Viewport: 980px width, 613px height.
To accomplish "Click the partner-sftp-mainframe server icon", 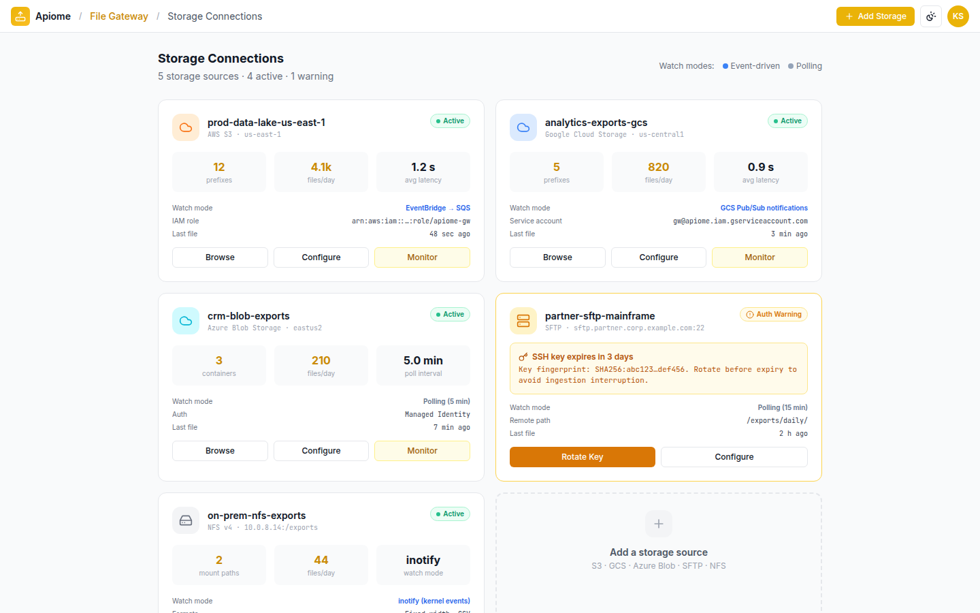I will click(x=523, y=321).
